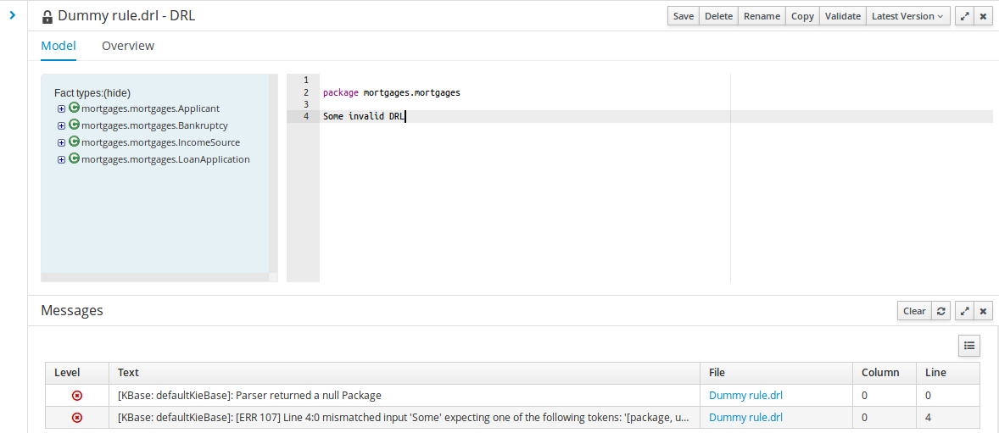This screenshot has width=999, height=433.
Task: Open the Dummy rule.drl link on line 4 row
Action: [x=745, y=417]
